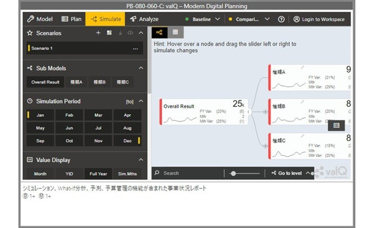This screenshot has height=228, width=380.
Task: Select Feb in Simulation Period
Action: (69, 115)
